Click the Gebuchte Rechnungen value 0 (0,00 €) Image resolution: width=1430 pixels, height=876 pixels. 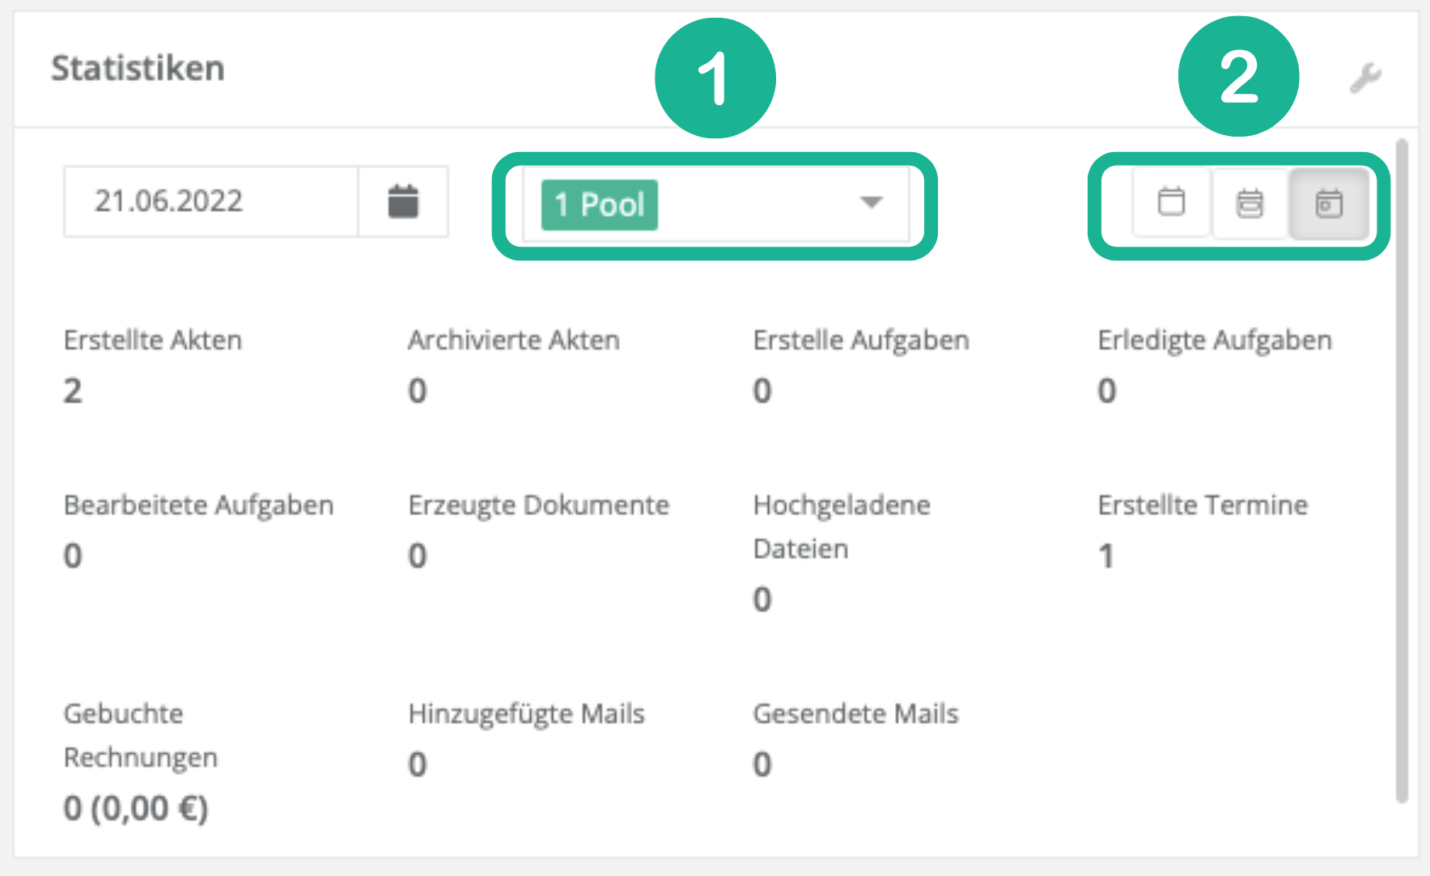[x=136, y=808]
